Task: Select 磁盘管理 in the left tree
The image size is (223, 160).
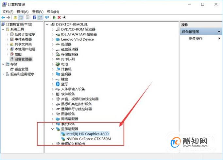Action: click(22, 69)
